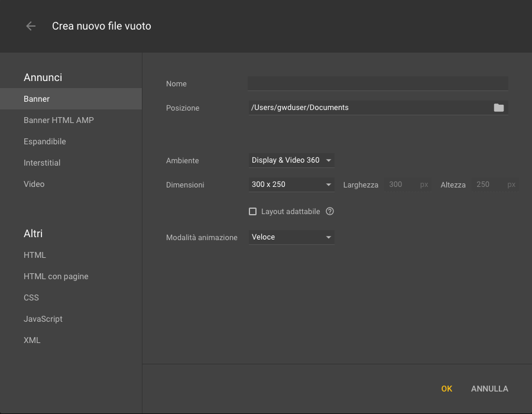Choose HTML con pagine file type

[x=56, y=276]
